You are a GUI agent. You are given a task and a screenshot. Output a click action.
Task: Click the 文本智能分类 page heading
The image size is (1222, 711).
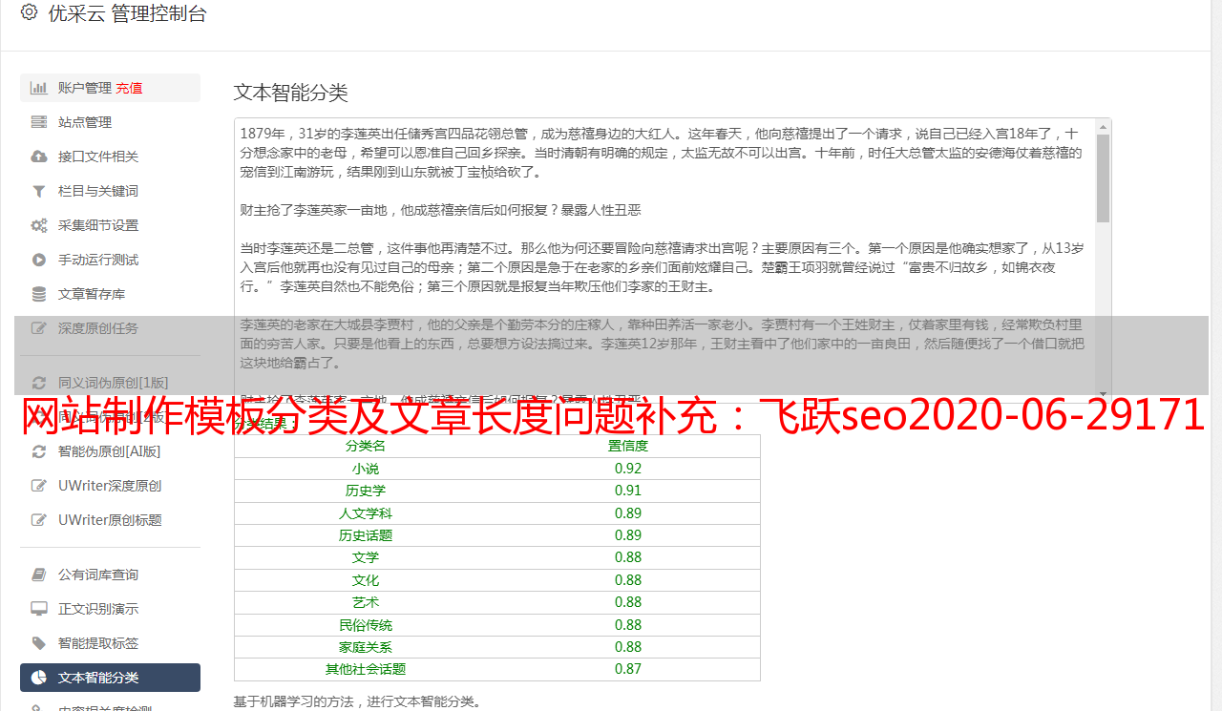pyautogui.click(x=291, y=93)
